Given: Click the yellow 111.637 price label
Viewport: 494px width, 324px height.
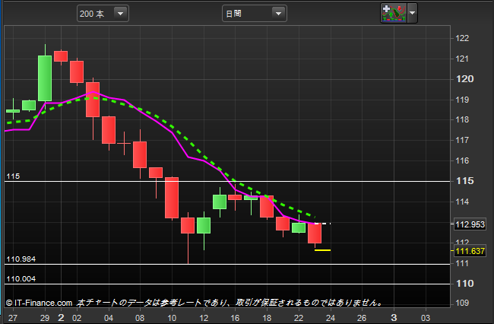Looking at the screenshot, I should [470, 251].
